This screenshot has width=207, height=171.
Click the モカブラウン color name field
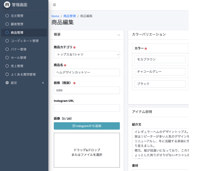click(x=160, y=59)
